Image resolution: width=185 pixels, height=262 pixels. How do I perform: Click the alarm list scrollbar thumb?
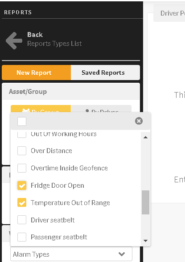(x=145, y=202)
